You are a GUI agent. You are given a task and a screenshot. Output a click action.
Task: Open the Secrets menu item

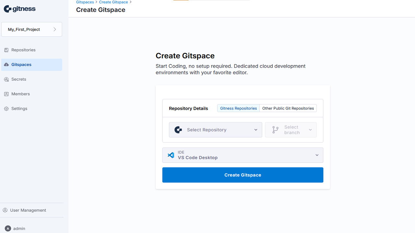[19, 79]
